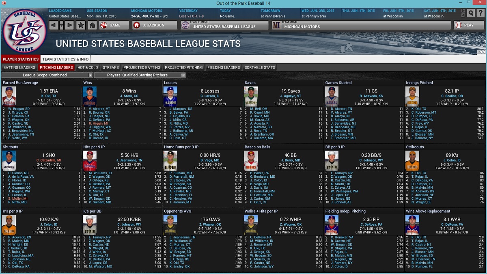Open J. Stork, CO link under 8 Wins
This screenshot has width=487, height=274.
(129, 96)
